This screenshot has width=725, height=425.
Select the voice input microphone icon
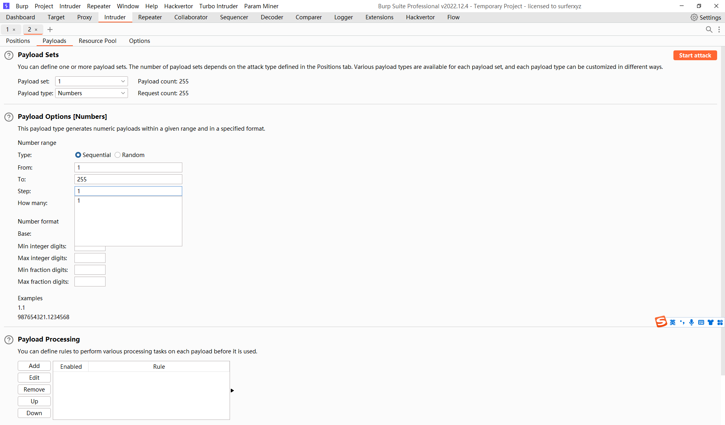[692, 322]
